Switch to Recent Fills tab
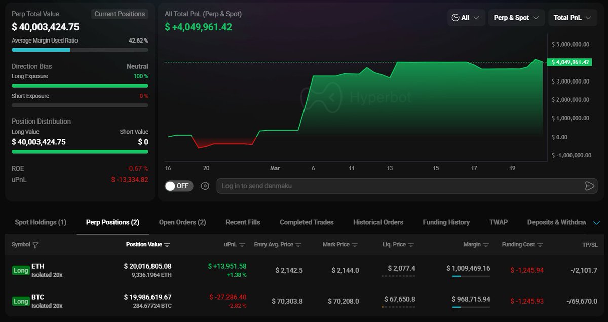Image resolution: width=608 pixels, height=322 pixels. (243, 222)
